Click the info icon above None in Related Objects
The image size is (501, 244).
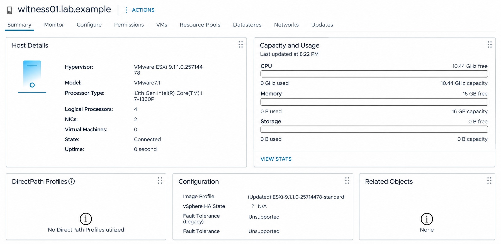(427, 219)
